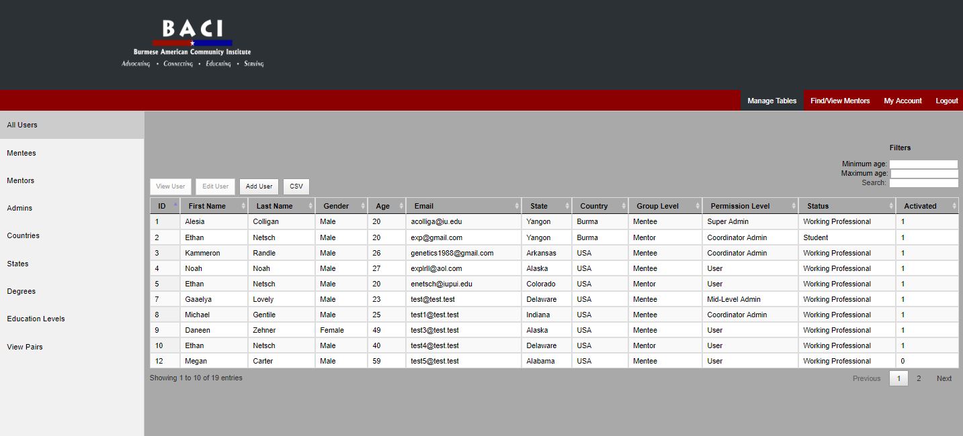Focus the Search filter input box
Viewport: 963px width, 436px height.
[x=923, y=183]
